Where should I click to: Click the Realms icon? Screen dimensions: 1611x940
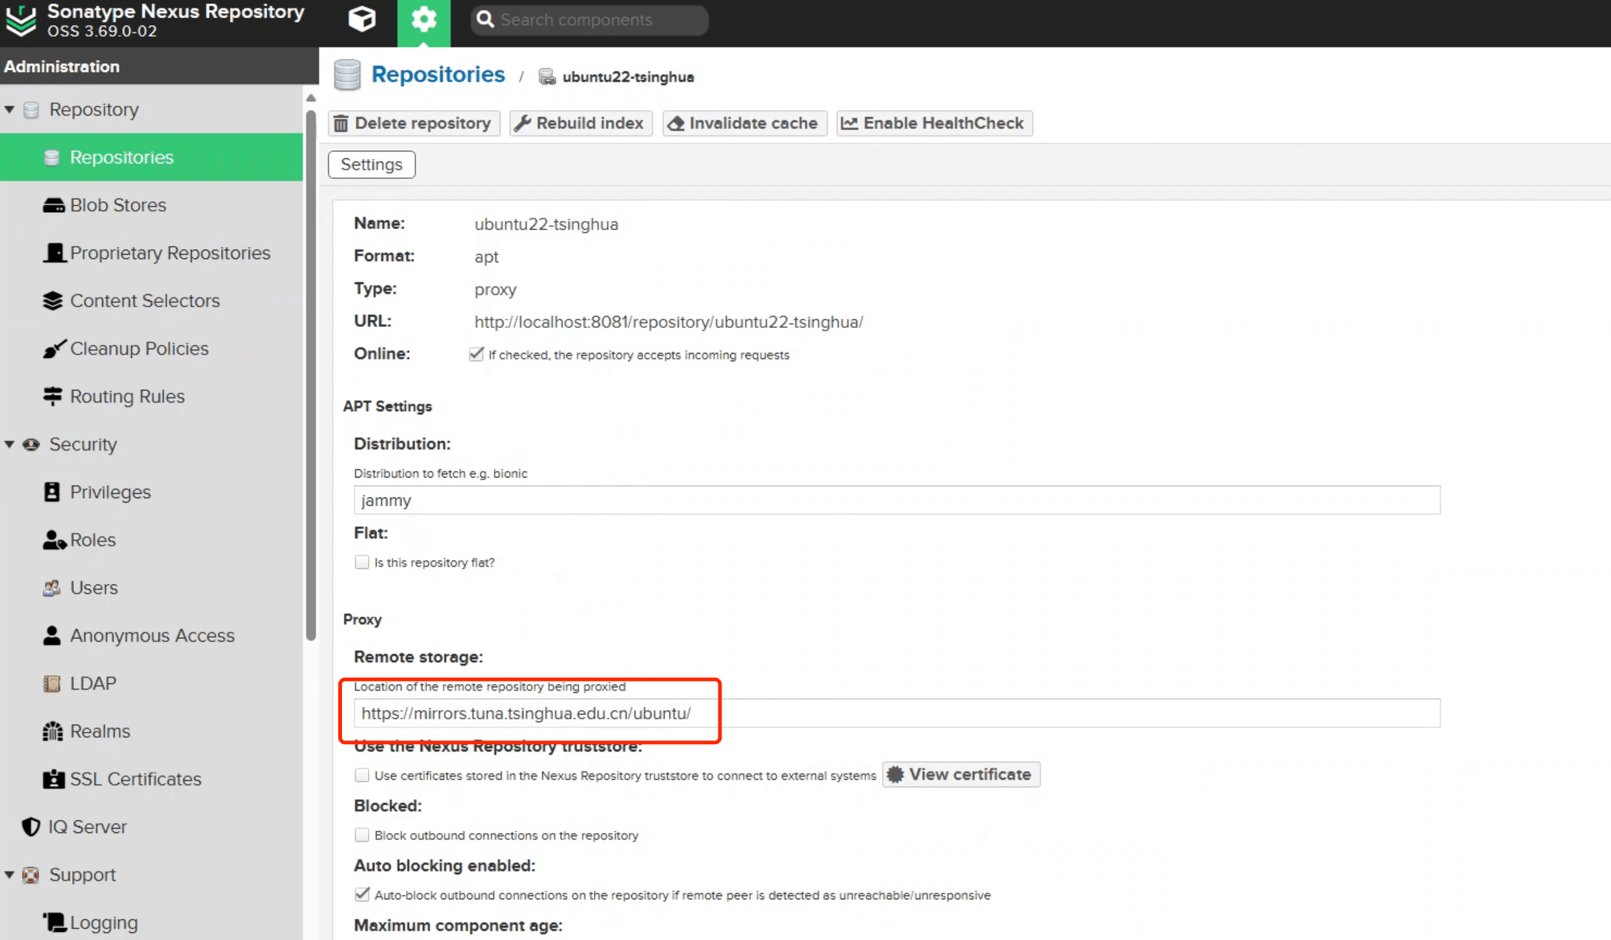pos(53,731)
